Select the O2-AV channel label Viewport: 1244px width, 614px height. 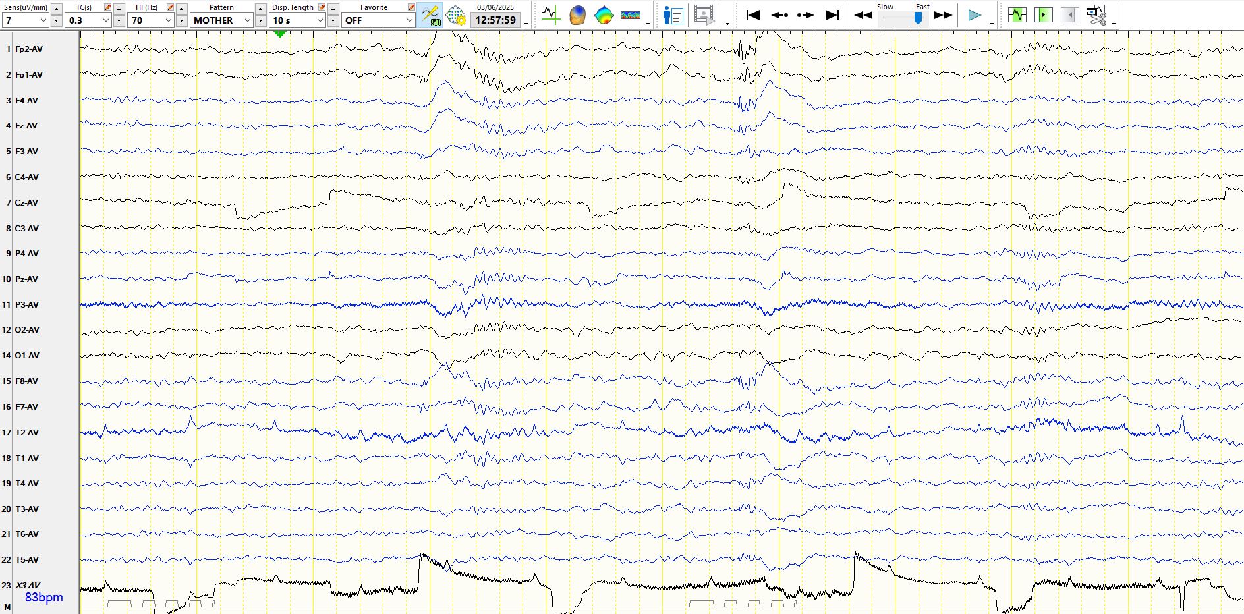[27, 330]
